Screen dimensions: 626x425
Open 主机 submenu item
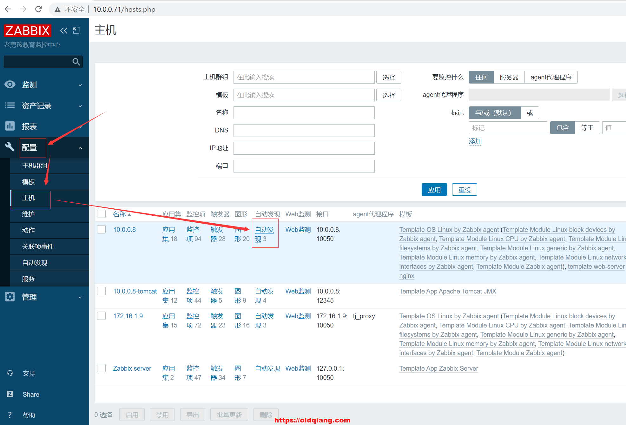click(49, 198)
